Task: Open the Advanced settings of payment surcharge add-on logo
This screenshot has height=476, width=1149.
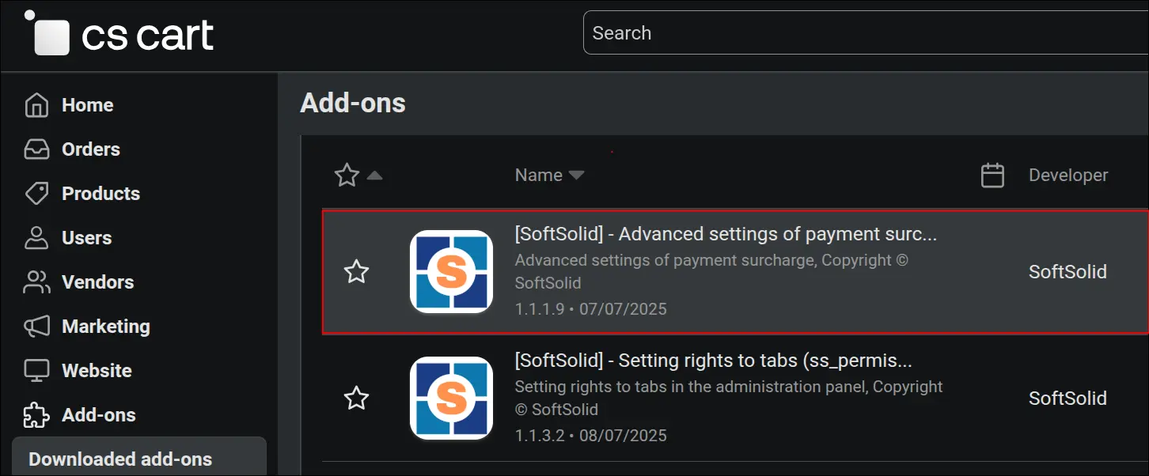Action: tap(451, 271)
